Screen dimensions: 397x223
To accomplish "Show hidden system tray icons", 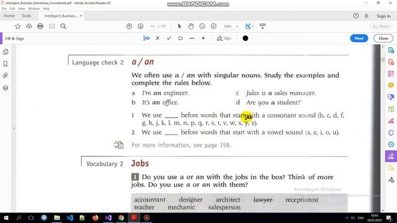I will click(x=347, y=218).
